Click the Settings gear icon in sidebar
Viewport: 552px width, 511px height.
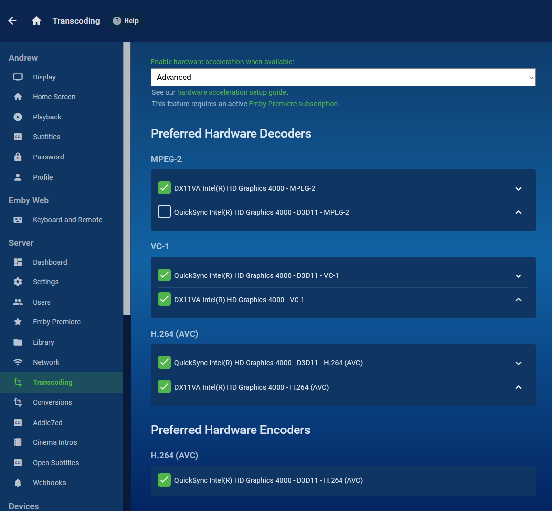(18, 282)
